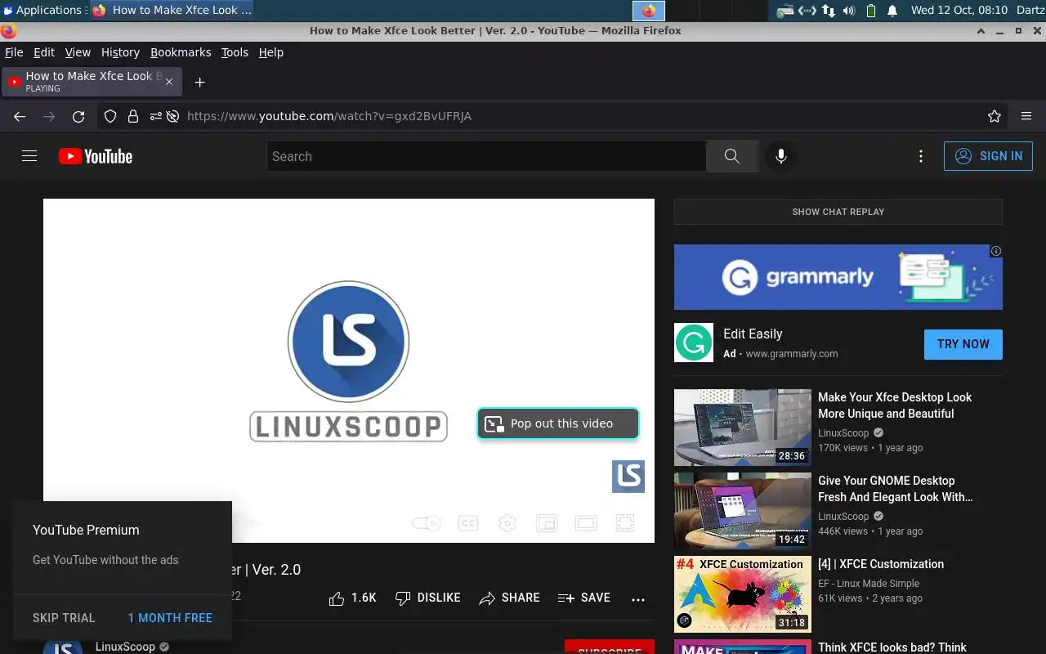The height and width of the screenshot is (654, 1046).
Task: Open Make Your Xfce Desktop Look thumbnail
Action: [x=743, y=428]
